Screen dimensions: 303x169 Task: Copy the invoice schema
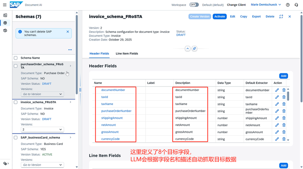coord(243,16)
